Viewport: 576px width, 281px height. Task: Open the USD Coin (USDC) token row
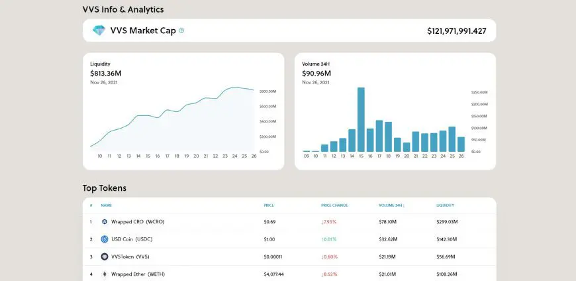pyautogui.click(x=289, y=239)
